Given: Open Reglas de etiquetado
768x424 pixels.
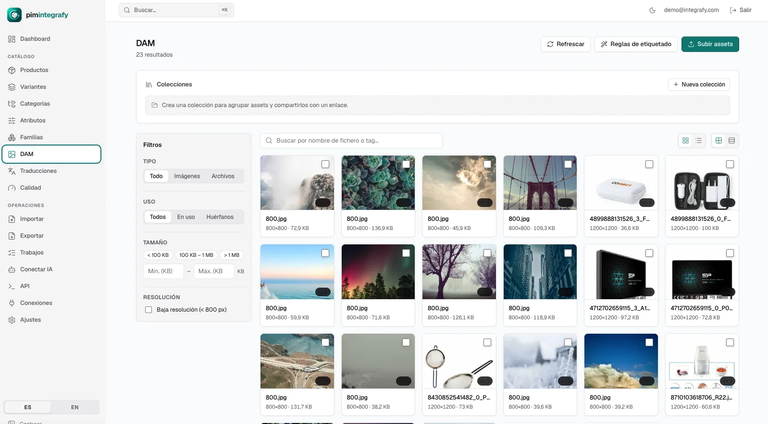Looking at the screenshot, I should (636, 44).
